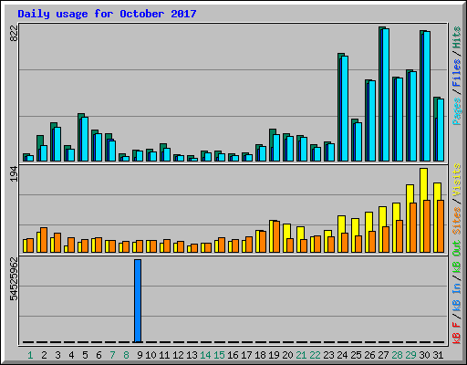467x365 pixels.
Task: Click day label 11 on the x-axis
Action: 164,355
